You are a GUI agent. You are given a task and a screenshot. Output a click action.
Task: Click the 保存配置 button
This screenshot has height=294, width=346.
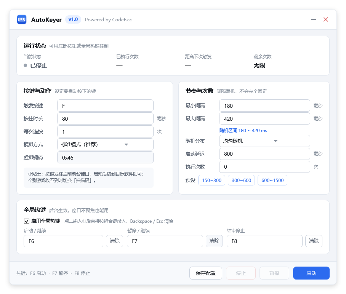(x=206, y=273)
